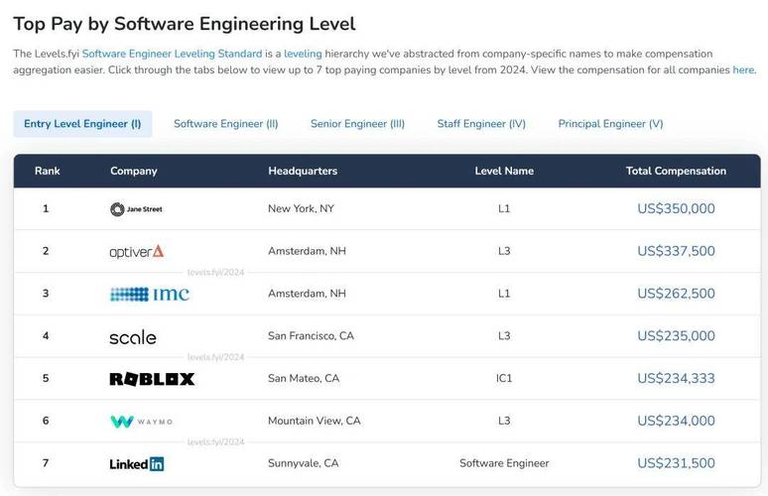This screenshot has height=496, width=768.
Task: Click the Headquarters column header
Action: pos(303,171)
